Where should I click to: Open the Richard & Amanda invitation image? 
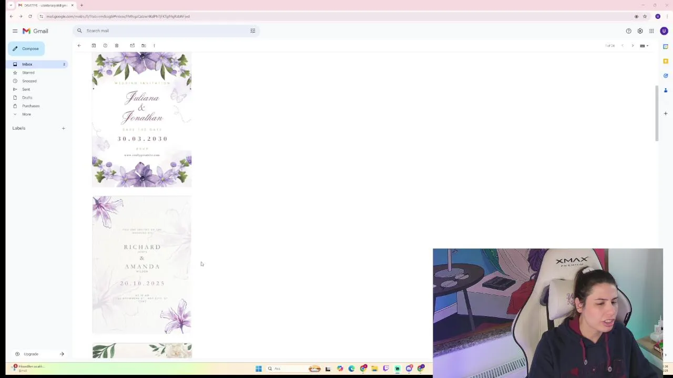142,265
